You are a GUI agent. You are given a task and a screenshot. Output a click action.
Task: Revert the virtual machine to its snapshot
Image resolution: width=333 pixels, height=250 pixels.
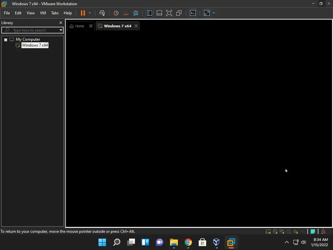(x=126, y=13)
